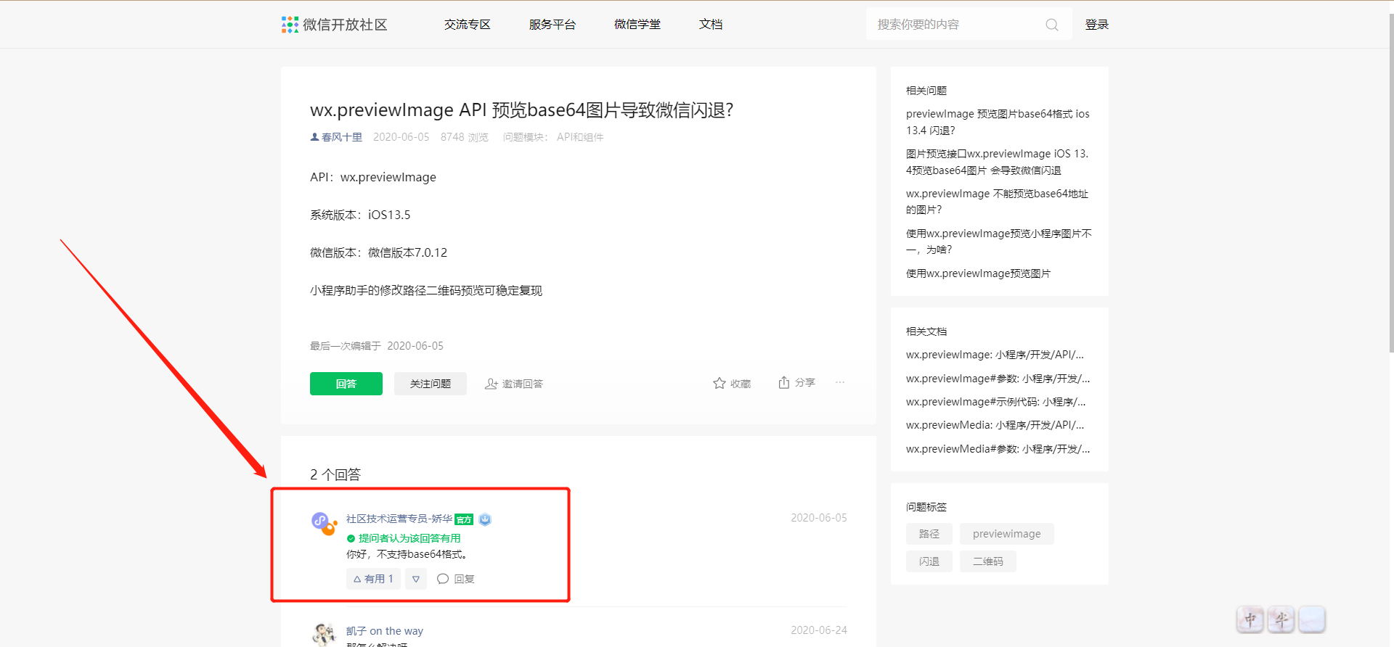Click the 路径 tag
1394x647 pixels.
[929, 534]
